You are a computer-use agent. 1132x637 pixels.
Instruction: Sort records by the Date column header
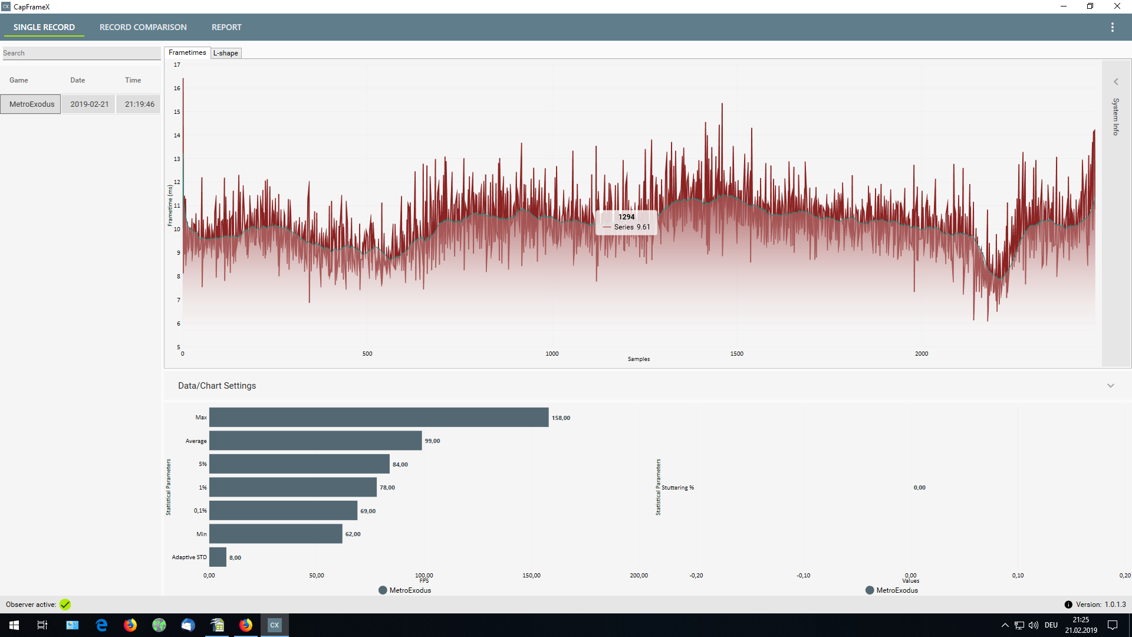[77, 80]
